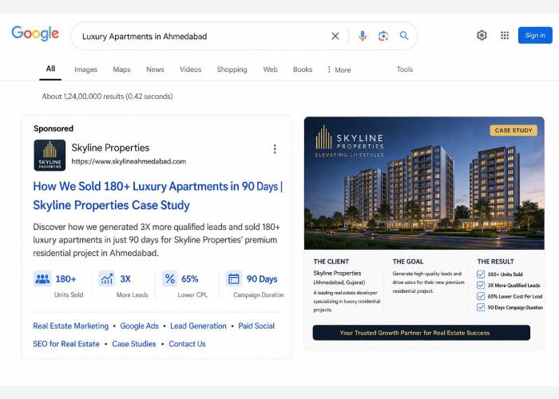Screen dimensions: 559x399
Task: Switch to the Books tab
Action: (x=303, y=69)
